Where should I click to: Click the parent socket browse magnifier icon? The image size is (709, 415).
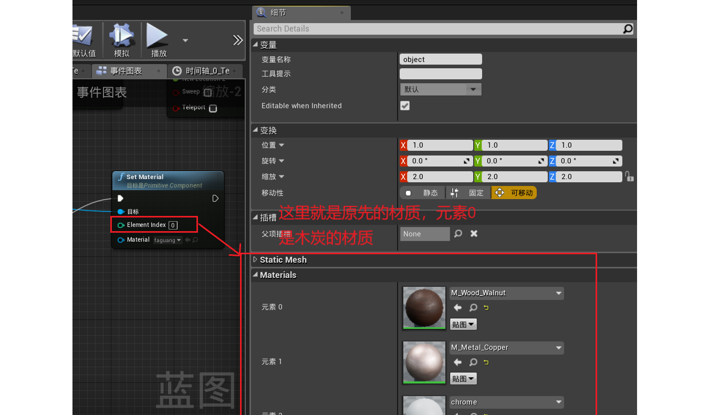pyautogui.click(x=458, y=234)
